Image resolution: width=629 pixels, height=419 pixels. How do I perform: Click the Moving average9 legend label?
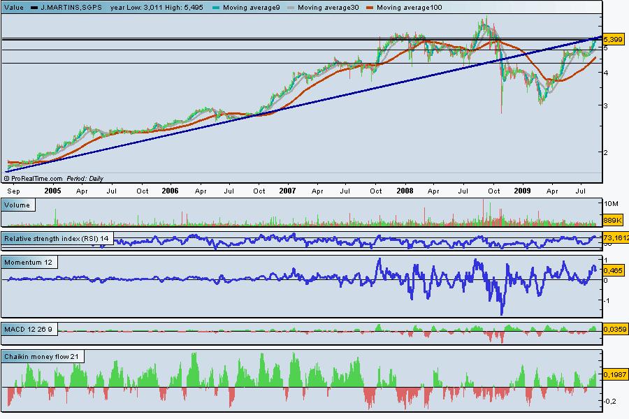(x=251, y=7)
